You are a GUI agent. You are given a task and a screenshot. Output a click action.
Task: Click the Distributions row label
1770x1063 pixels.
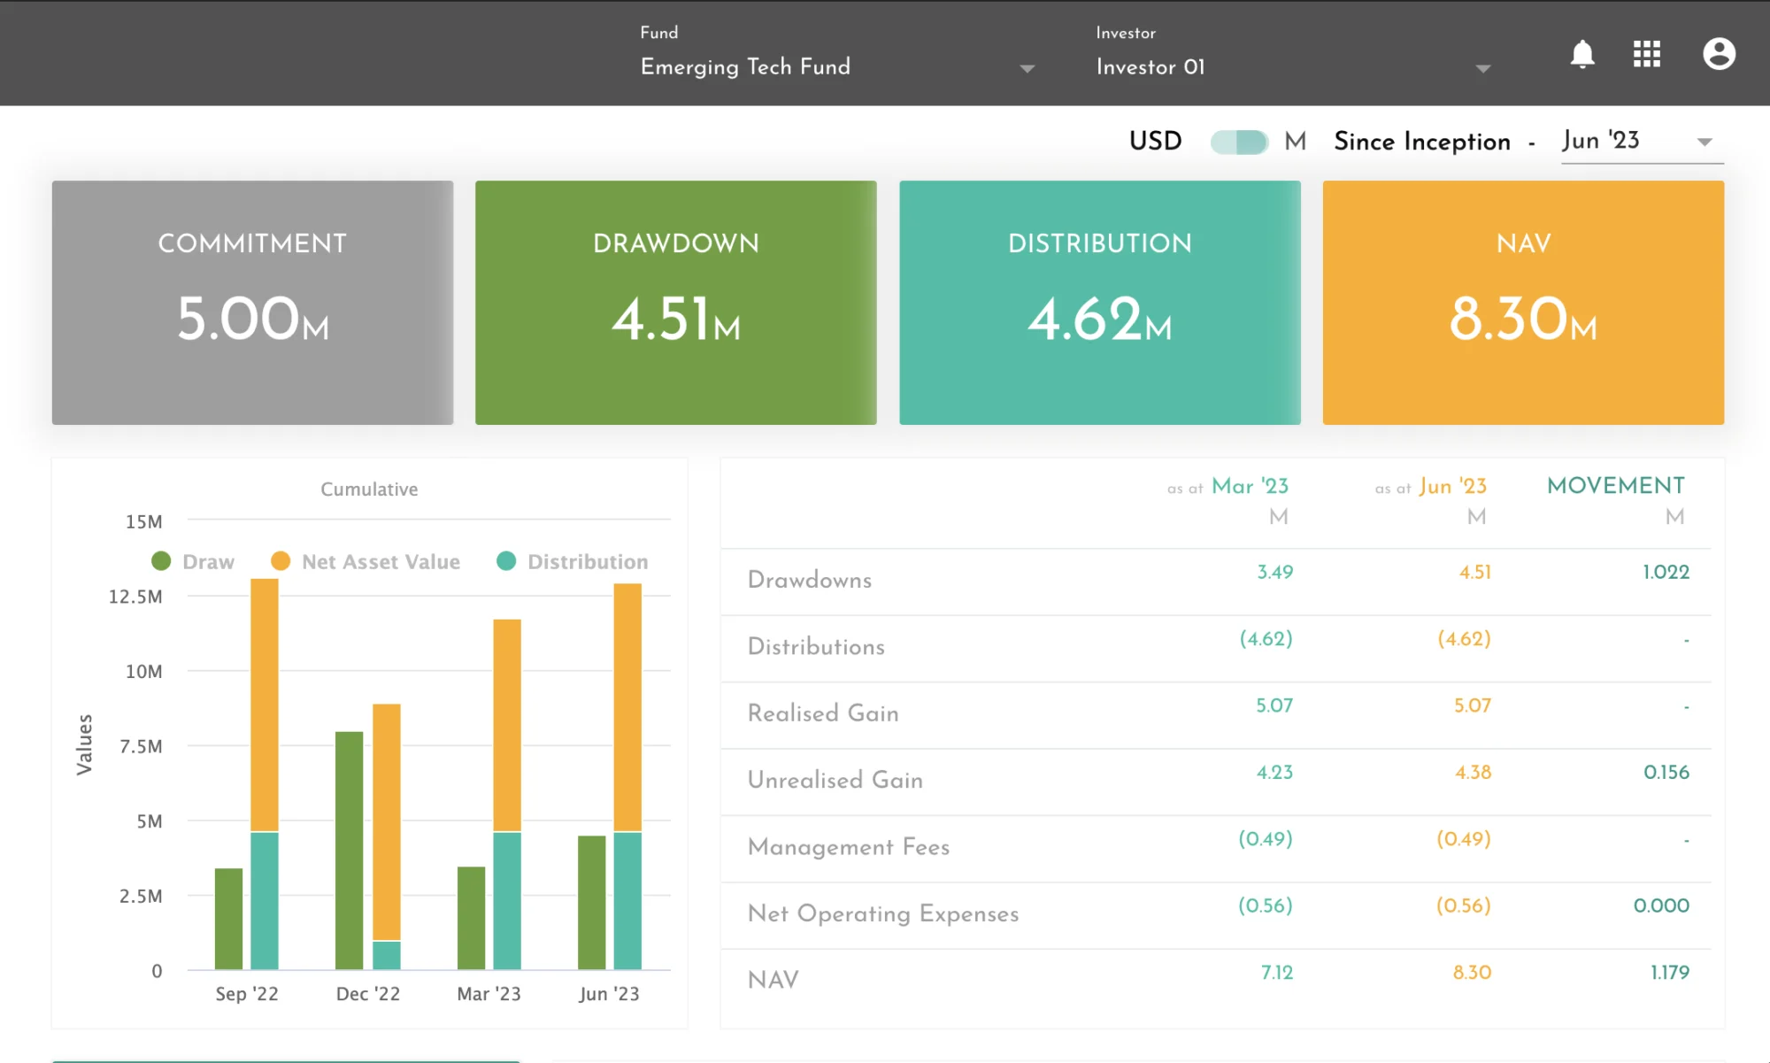pyautogui.click(x=816, y=647)
